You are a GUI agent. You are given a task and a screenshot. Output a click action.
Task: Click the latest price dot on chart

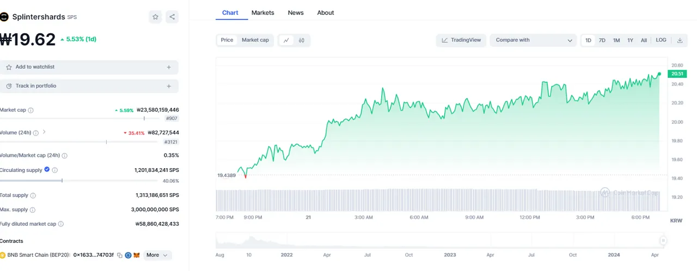pos(659,74)
